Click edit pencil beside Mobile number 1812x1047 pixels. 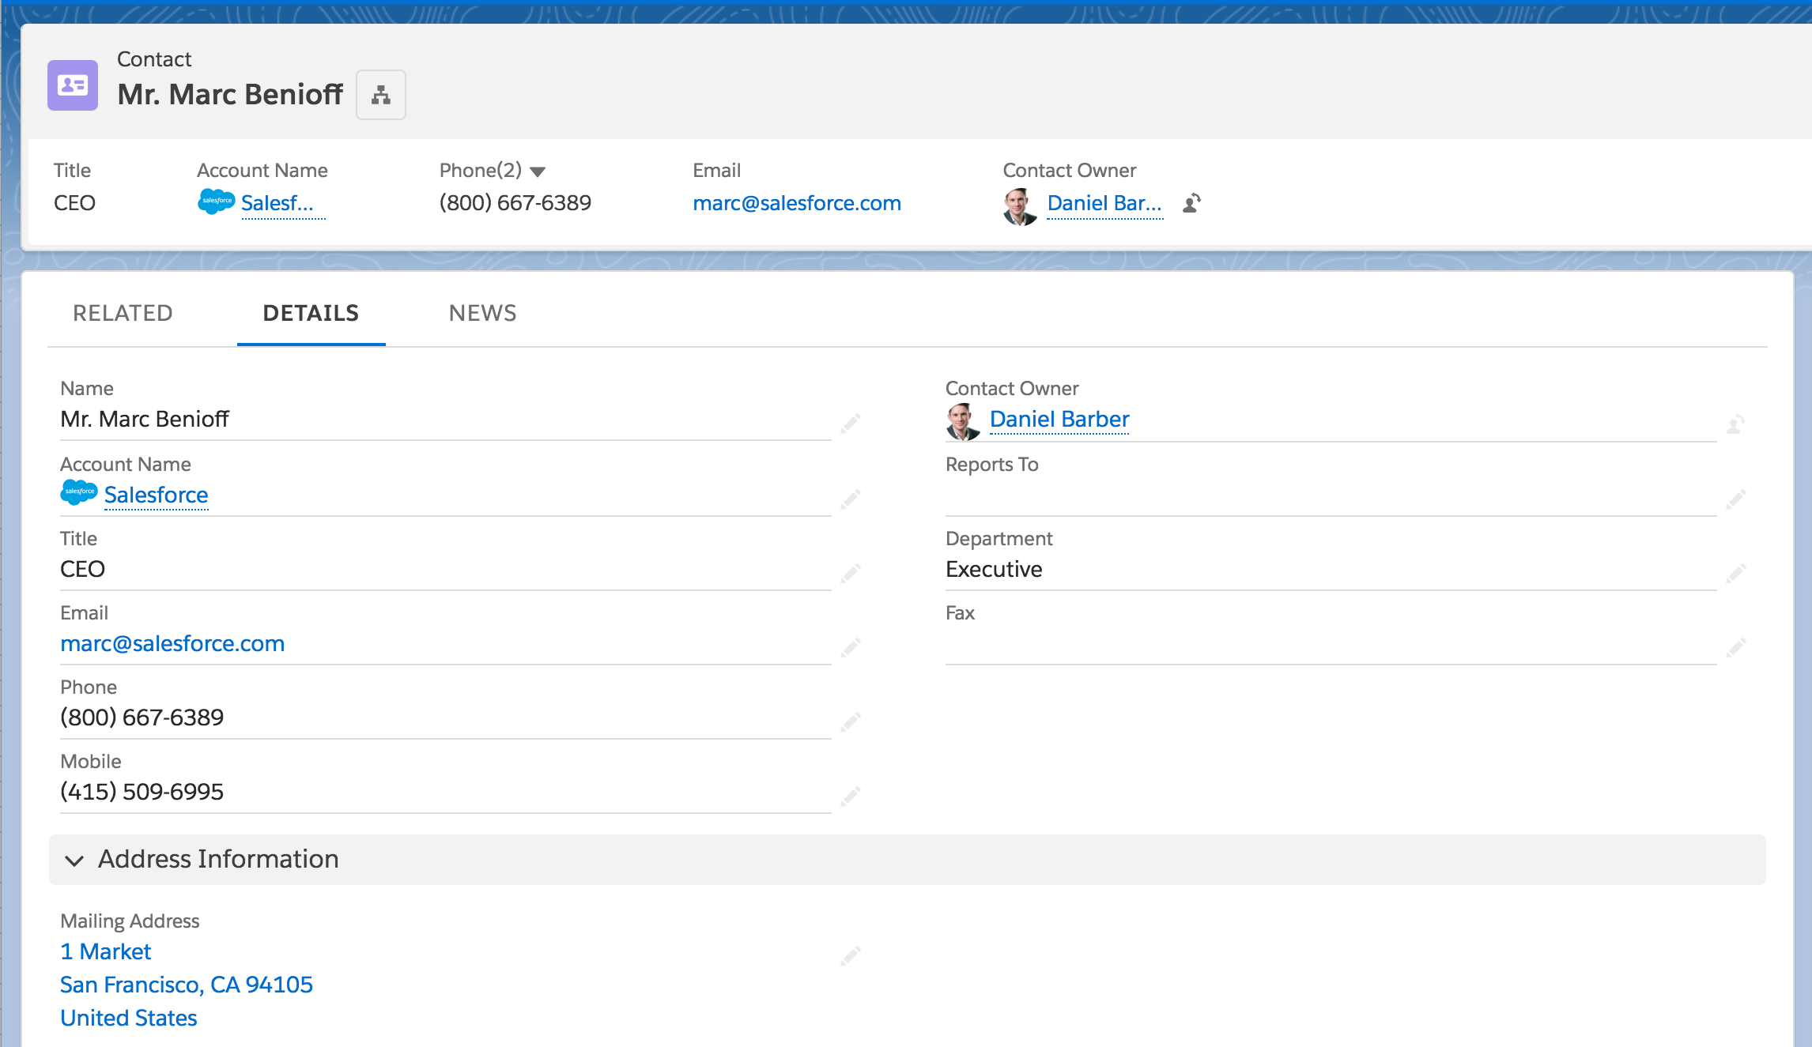851,796
